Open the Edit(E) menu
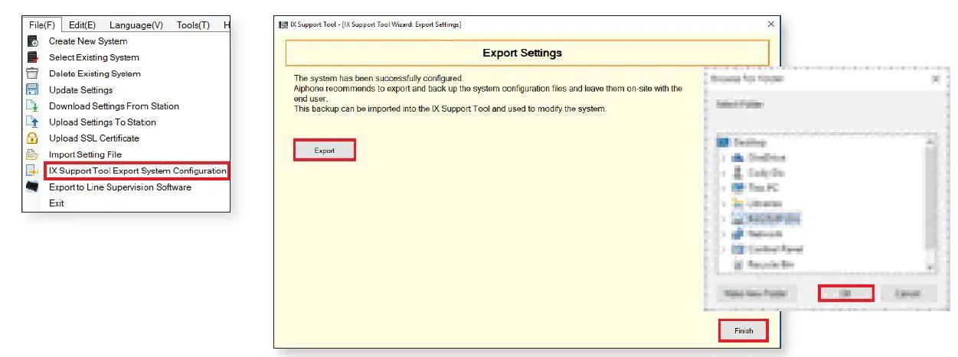Viewport: 958px width, 357px height. tap(82, 25)
